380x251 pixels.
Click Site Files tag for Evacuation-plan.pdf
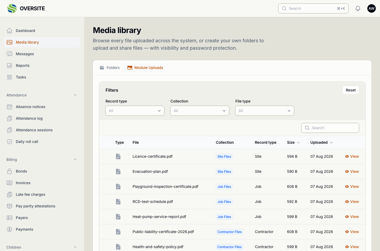click(x=224, y=171)
